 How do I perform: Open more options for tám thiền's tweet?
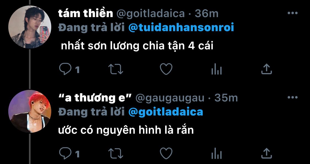292,13
